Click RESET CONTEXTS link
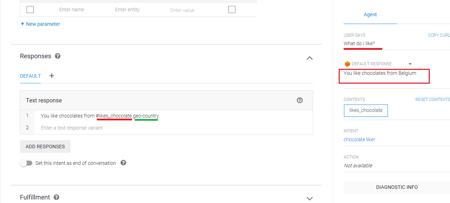The image size is (450, 203). coord(432,100)
